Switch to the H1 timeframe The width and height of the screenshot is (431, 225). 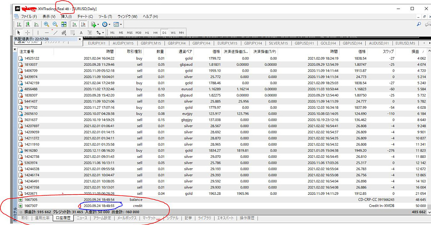(x=147, y=33)
